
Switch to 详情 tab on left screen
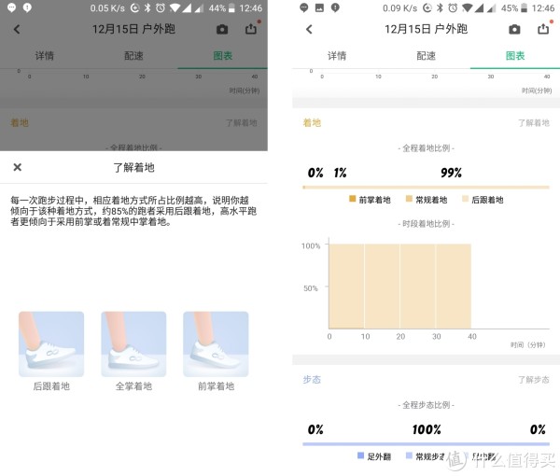click(x=45, y=56)
